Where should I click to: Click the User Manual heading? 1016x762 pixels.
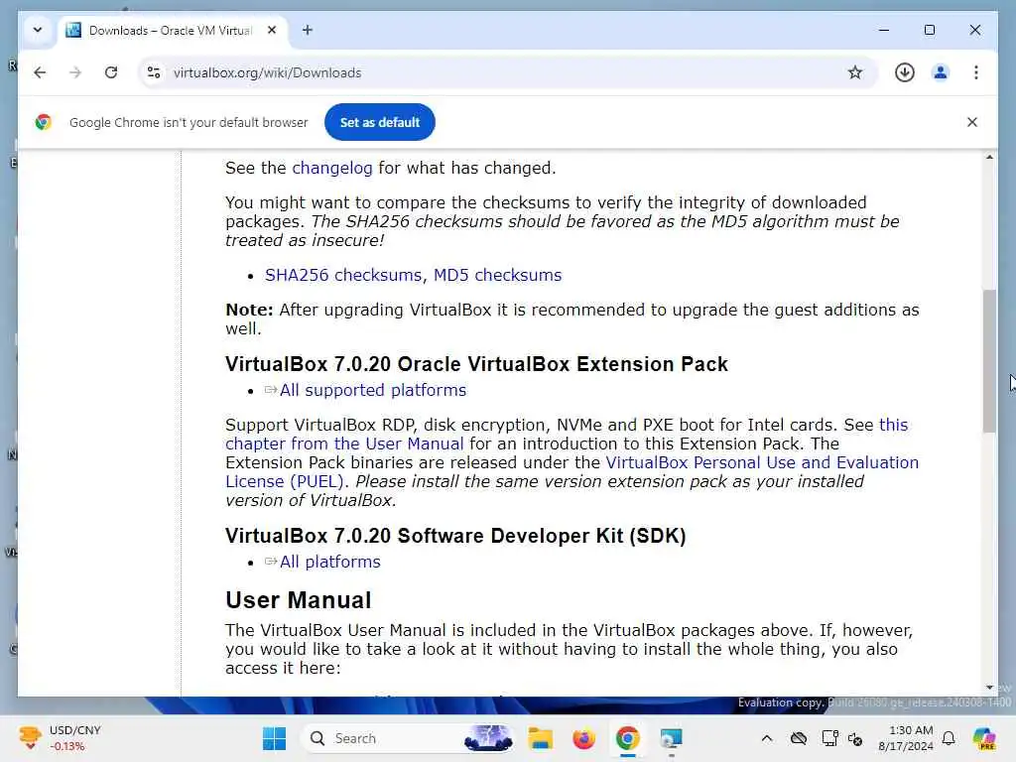click(299, 600)
